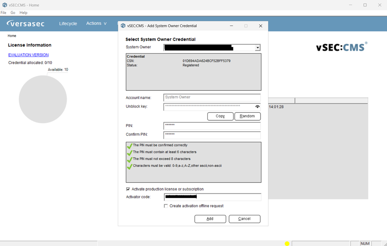The width and height of the screenshot is (387, 246).
Task: Click the Add button
Action: click(x=210, y=219)
